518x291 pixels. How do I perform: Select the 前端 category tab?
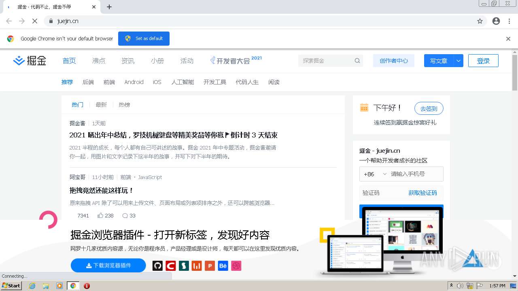pyautogui.click(x=109, y=82)
